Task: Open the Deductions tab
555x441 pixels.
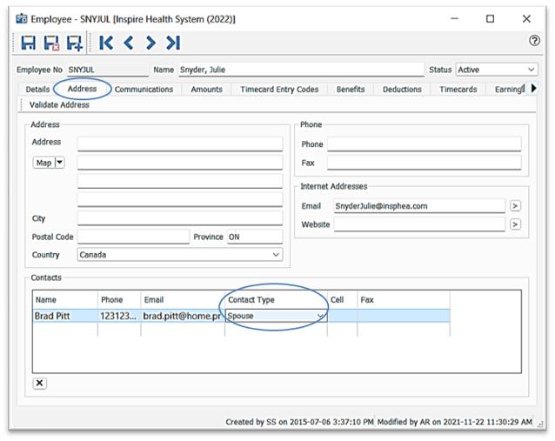Action: point(402,90)
